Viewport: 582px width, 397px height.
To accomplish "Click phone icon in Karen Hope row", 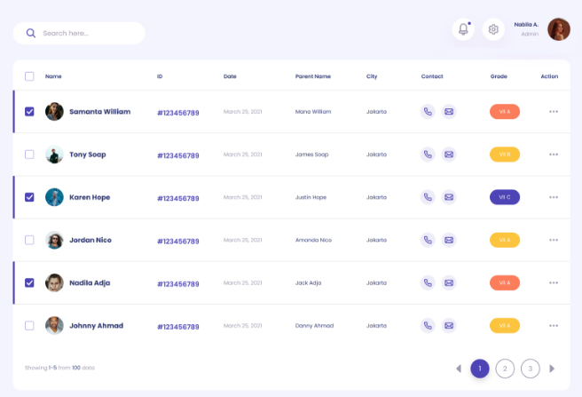I will pos(428,197).
